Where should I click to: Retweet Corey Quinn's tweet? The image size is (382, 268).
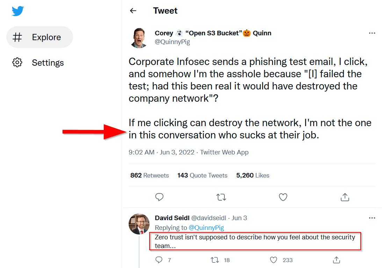coord(221,197)
